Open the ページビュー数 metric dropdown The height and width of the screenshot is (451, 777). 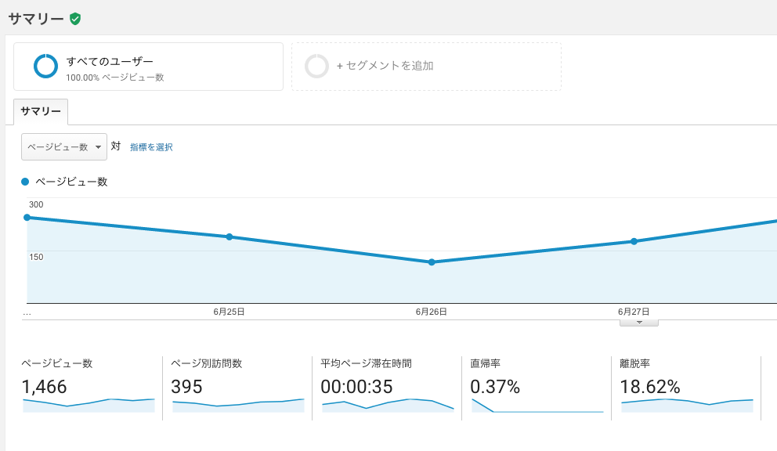pos(64,146)
